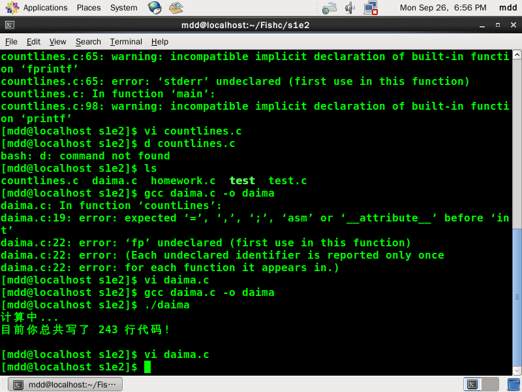
Task: Close the terminal window
Action: pos(514,25)
